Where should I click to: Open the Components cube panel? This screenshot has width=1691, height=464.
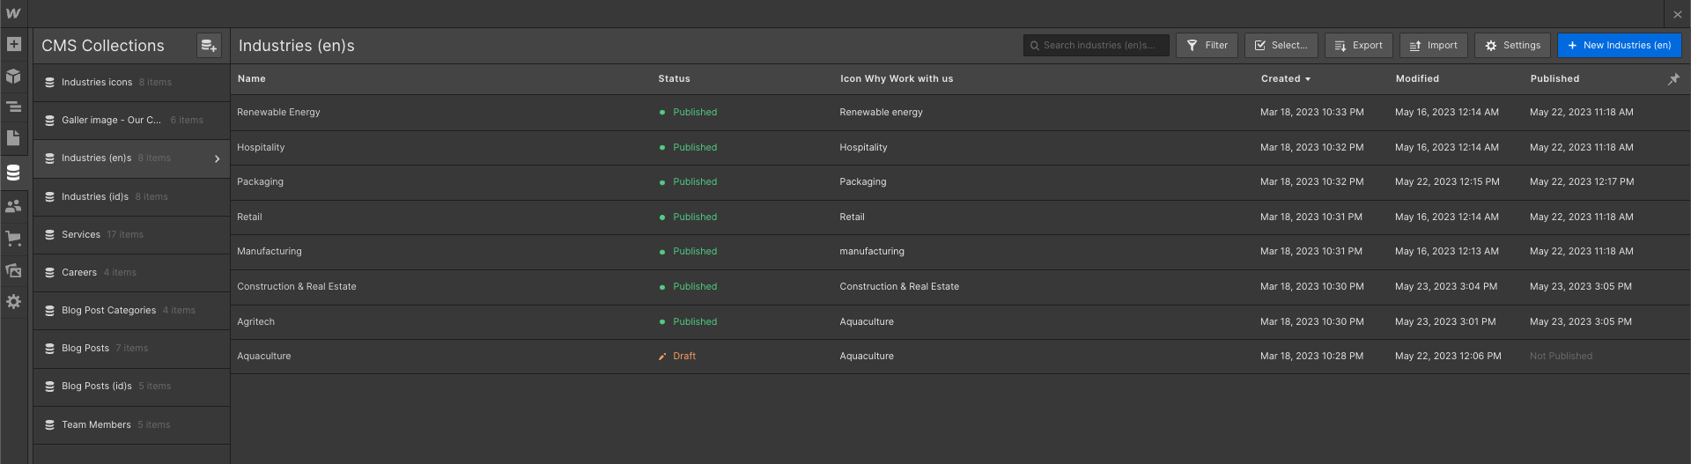click(13, 76)
